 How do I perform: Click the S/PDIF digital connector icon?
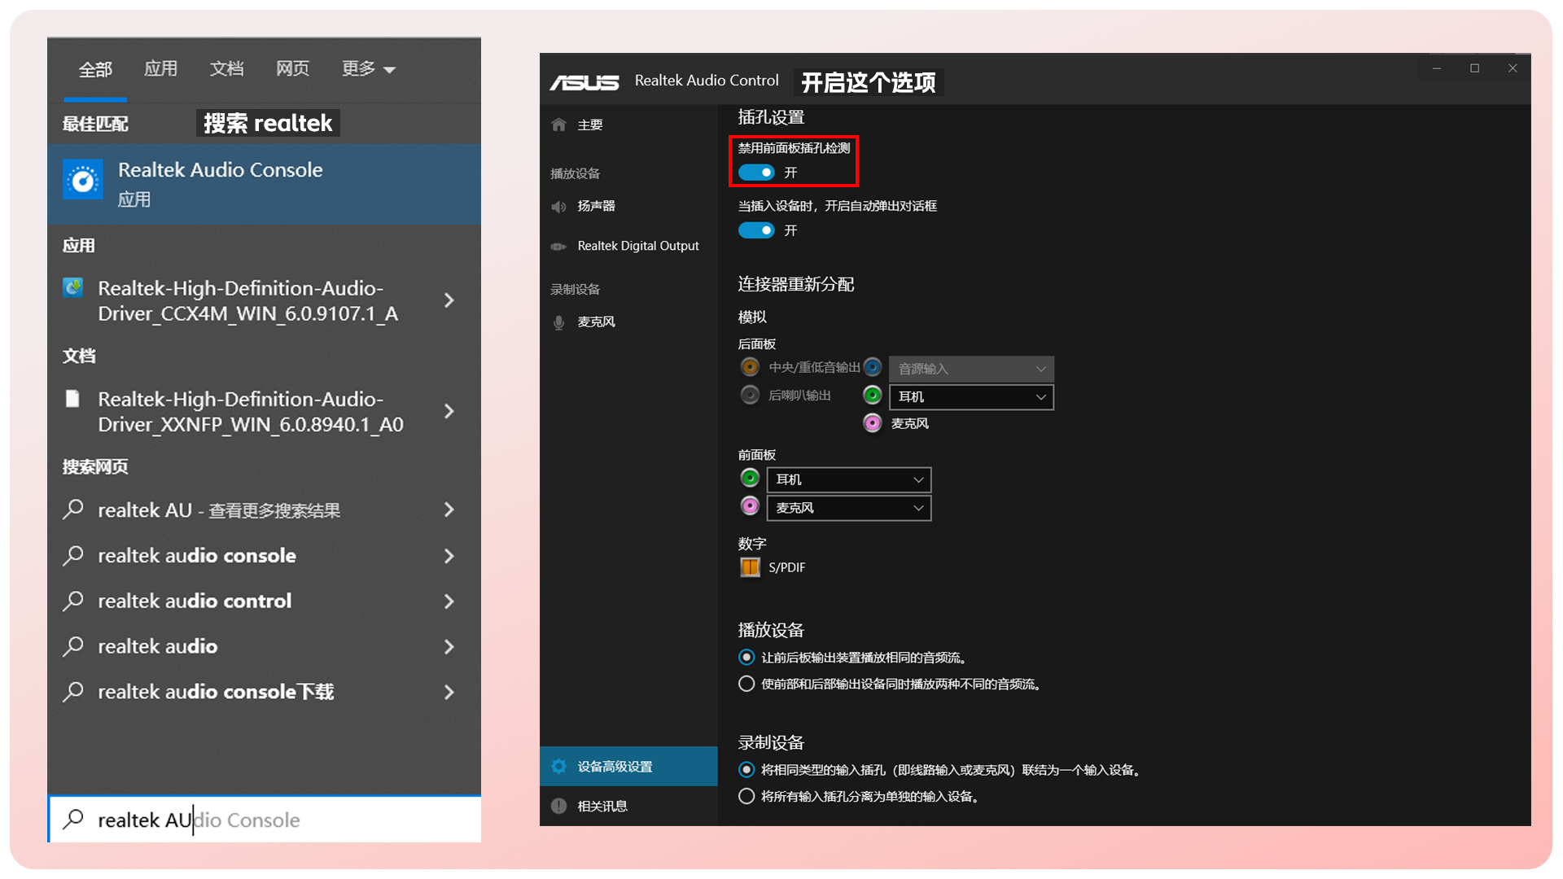click(750, 567)
